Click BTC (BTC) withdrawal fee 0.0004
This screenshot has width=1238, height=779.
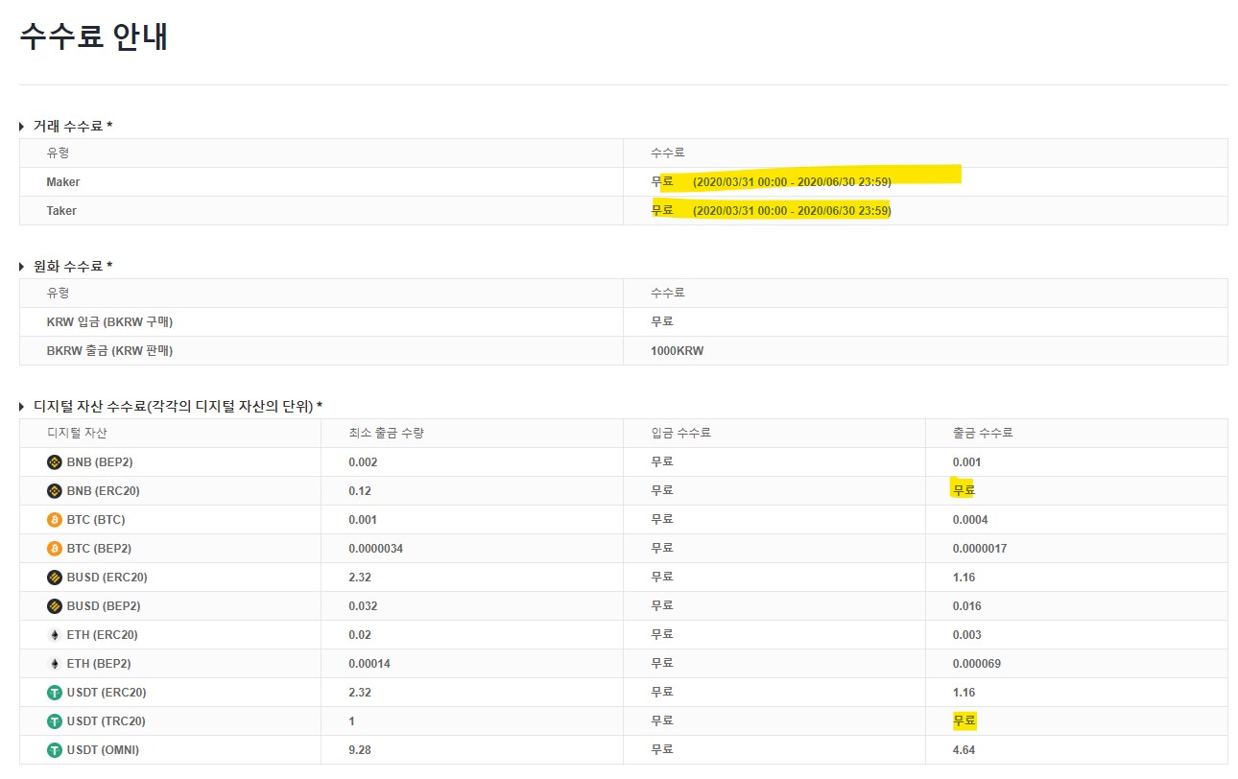(970, 519)
